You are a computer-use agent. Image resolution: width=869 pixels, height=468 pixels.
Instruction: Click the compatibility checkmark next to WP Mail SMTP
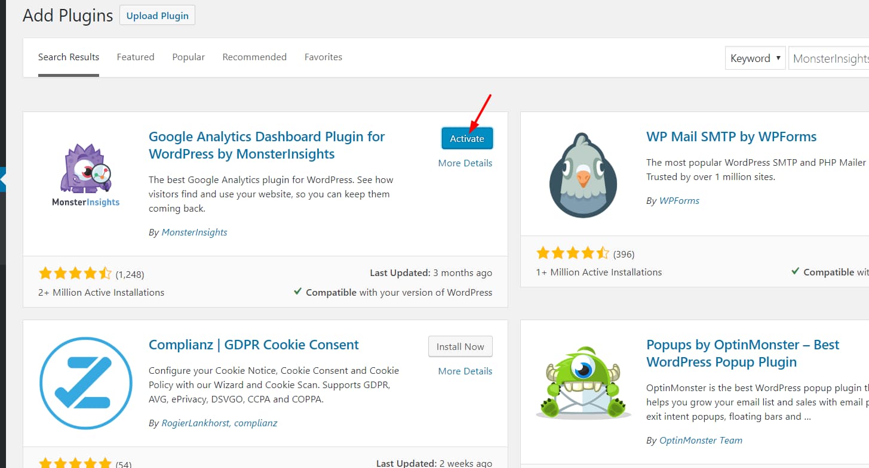click(x=794, y=272)
